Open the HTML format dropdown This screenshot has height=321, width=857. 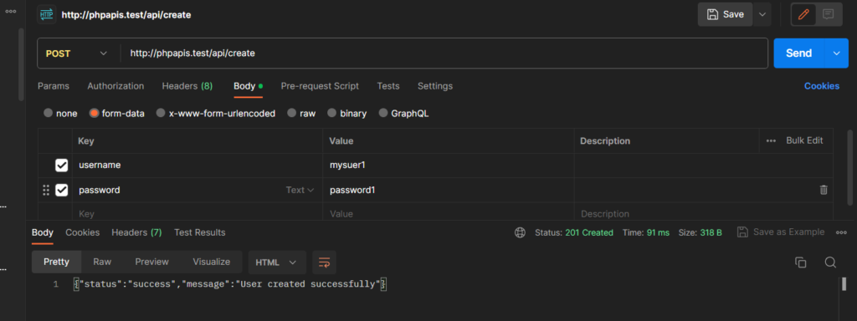tap(276, 262)
